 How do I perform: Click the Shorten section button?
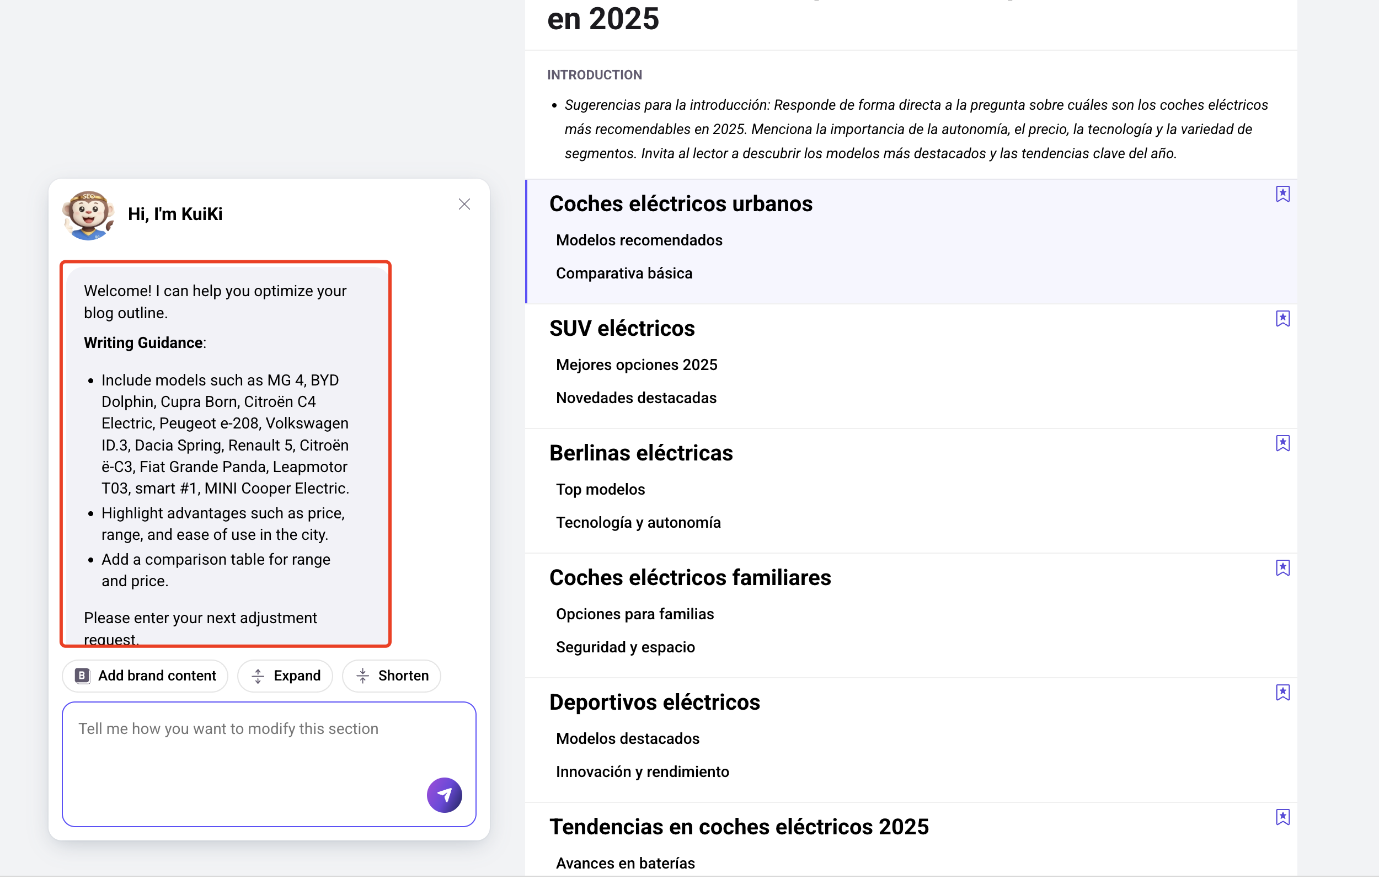pos(392,677)
